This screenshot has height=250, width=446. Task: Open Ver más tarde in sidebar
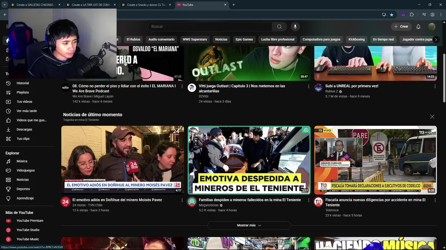[x=26, y=111]
